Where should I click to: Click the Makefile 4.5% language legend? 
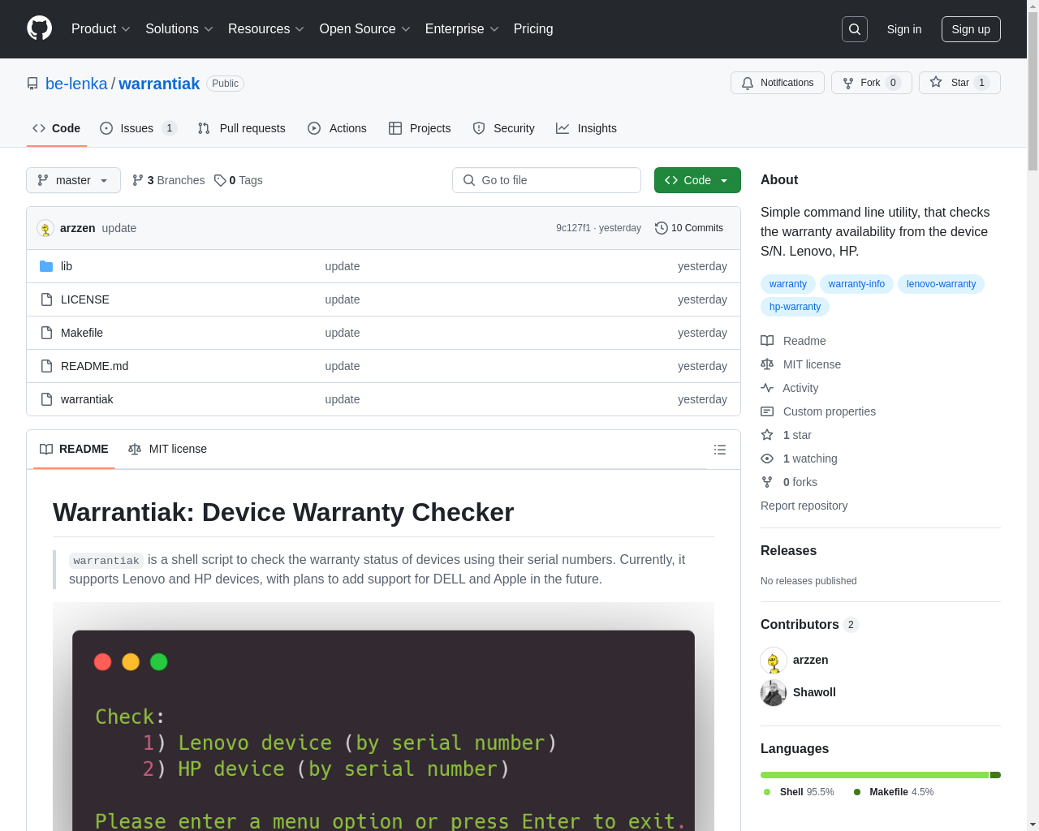tap(894, 792)
